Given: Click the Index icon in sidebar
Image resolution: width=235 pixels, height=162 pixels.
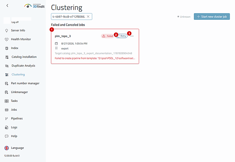Looking at the screenshot, I should coord(7,48).
